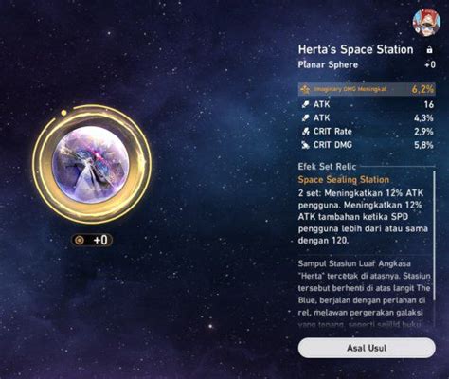Click the CRIT DMG stat icon

click(305, 145)
